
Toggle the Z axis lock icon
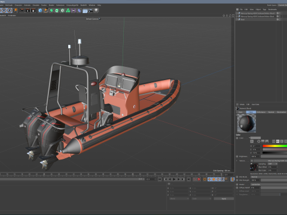pos(10,10)
